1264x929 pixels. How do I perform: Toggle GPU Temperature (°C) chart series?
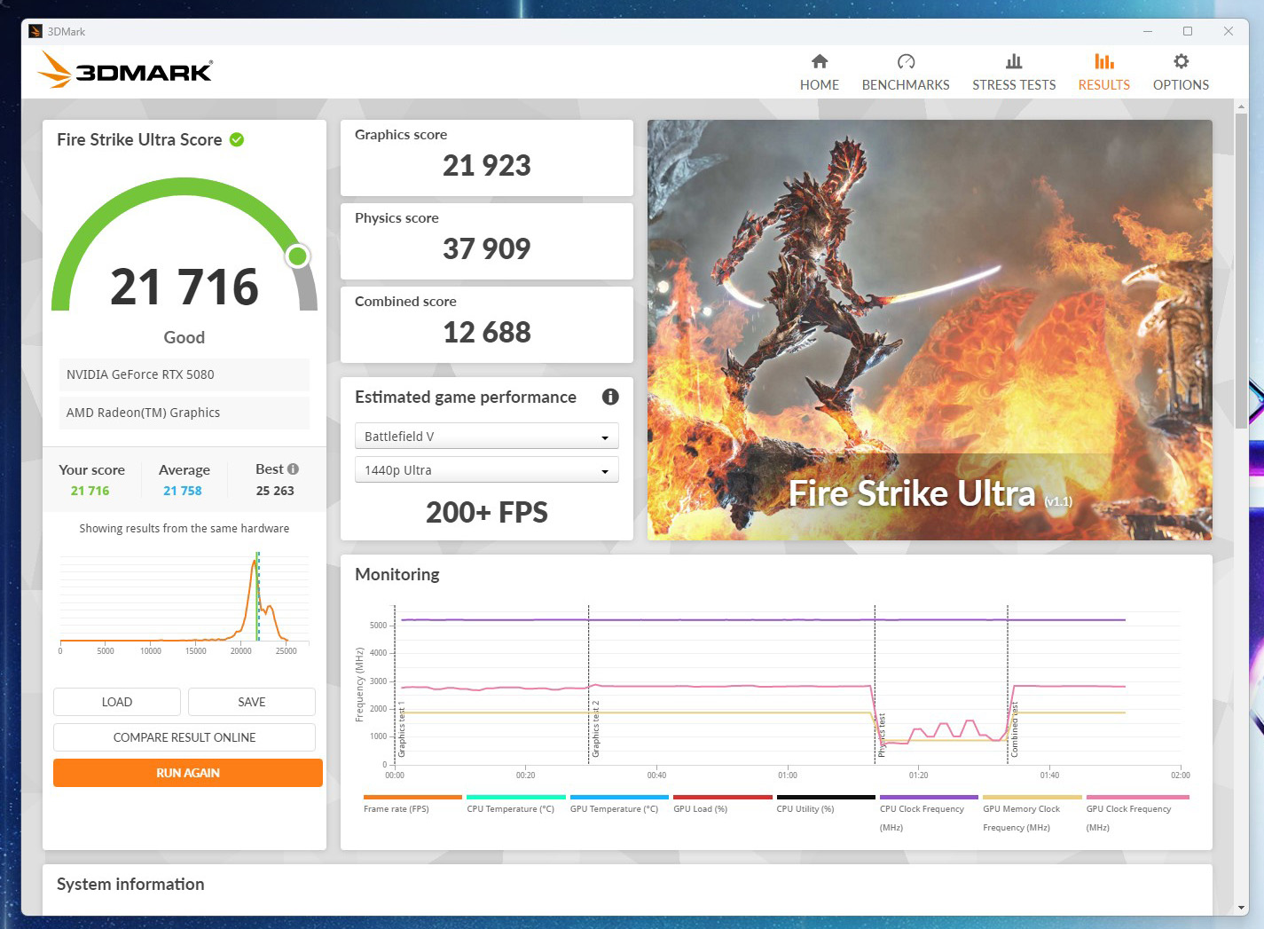pyautogui.click(x=614, y=808)
